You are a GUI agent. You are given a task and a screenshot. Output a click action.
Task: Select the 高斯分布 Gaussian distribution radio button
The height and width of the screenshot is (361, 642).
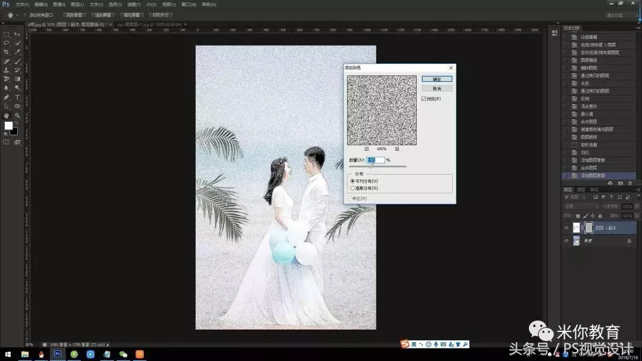353,187
